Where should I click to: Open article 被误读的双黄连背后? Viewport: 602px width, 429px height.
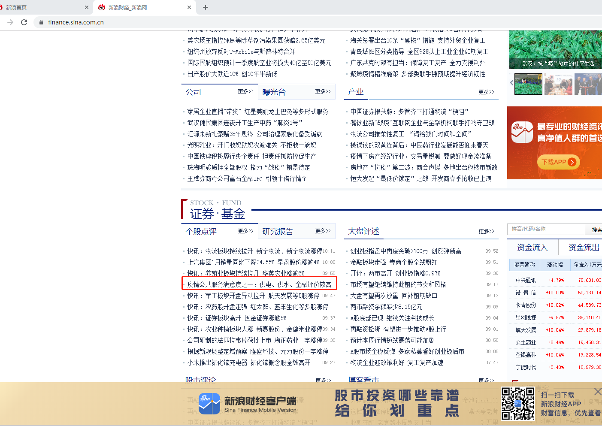419,145
